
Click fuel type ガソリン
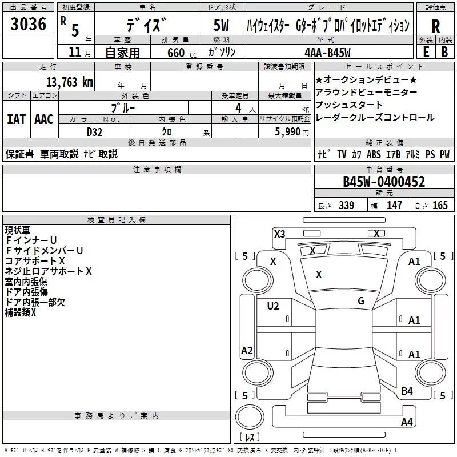pyautogui.click(x=222, y=52)
